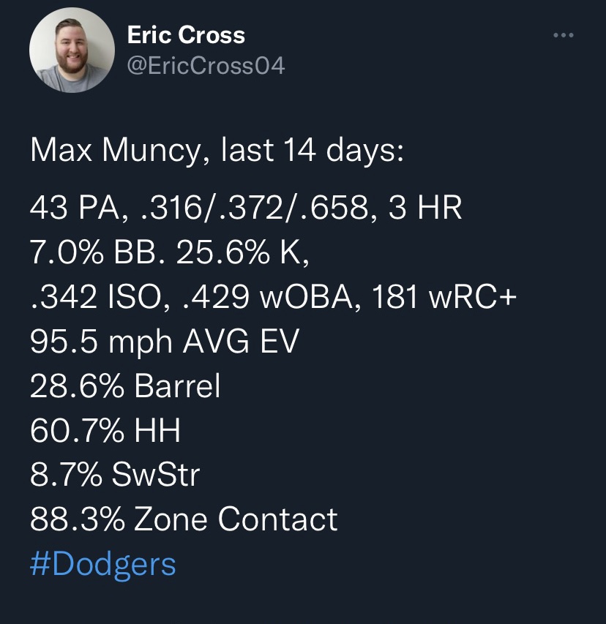Open the Eric Cross display name link
The width and height of the screenshot is (606, 624).
click(186, 34)
